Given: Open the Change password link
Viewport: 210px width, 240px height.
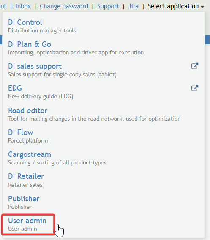Looking at the screenshot, I should click(64, 6).
